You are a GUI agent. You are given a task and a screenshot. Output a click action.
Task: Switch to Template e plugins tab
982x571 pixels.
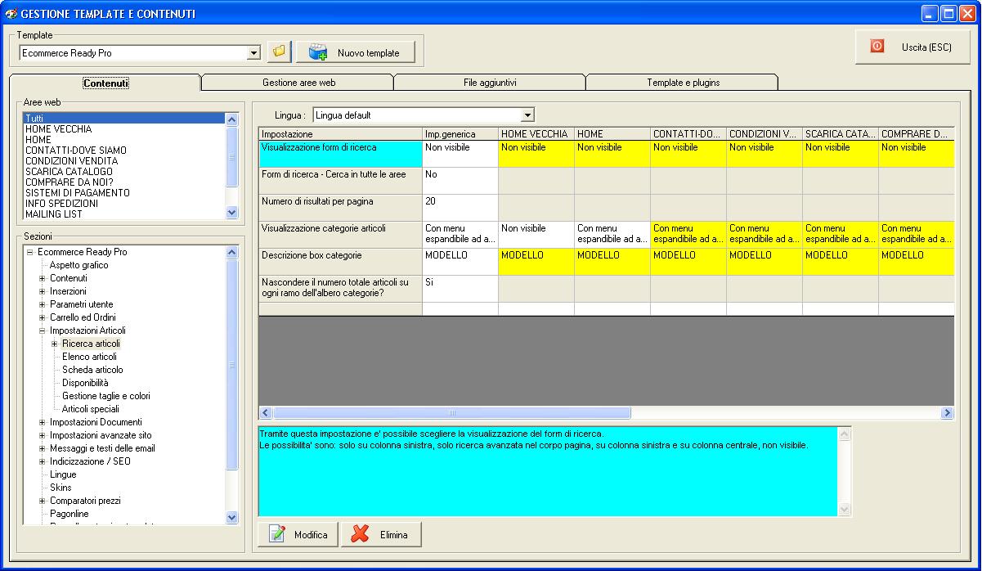pyautogui.click(x=683, y=83)
